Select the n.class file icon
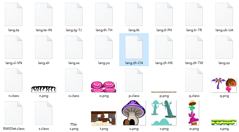The height and width of the screenshot is (132, 239). (14, 80)
